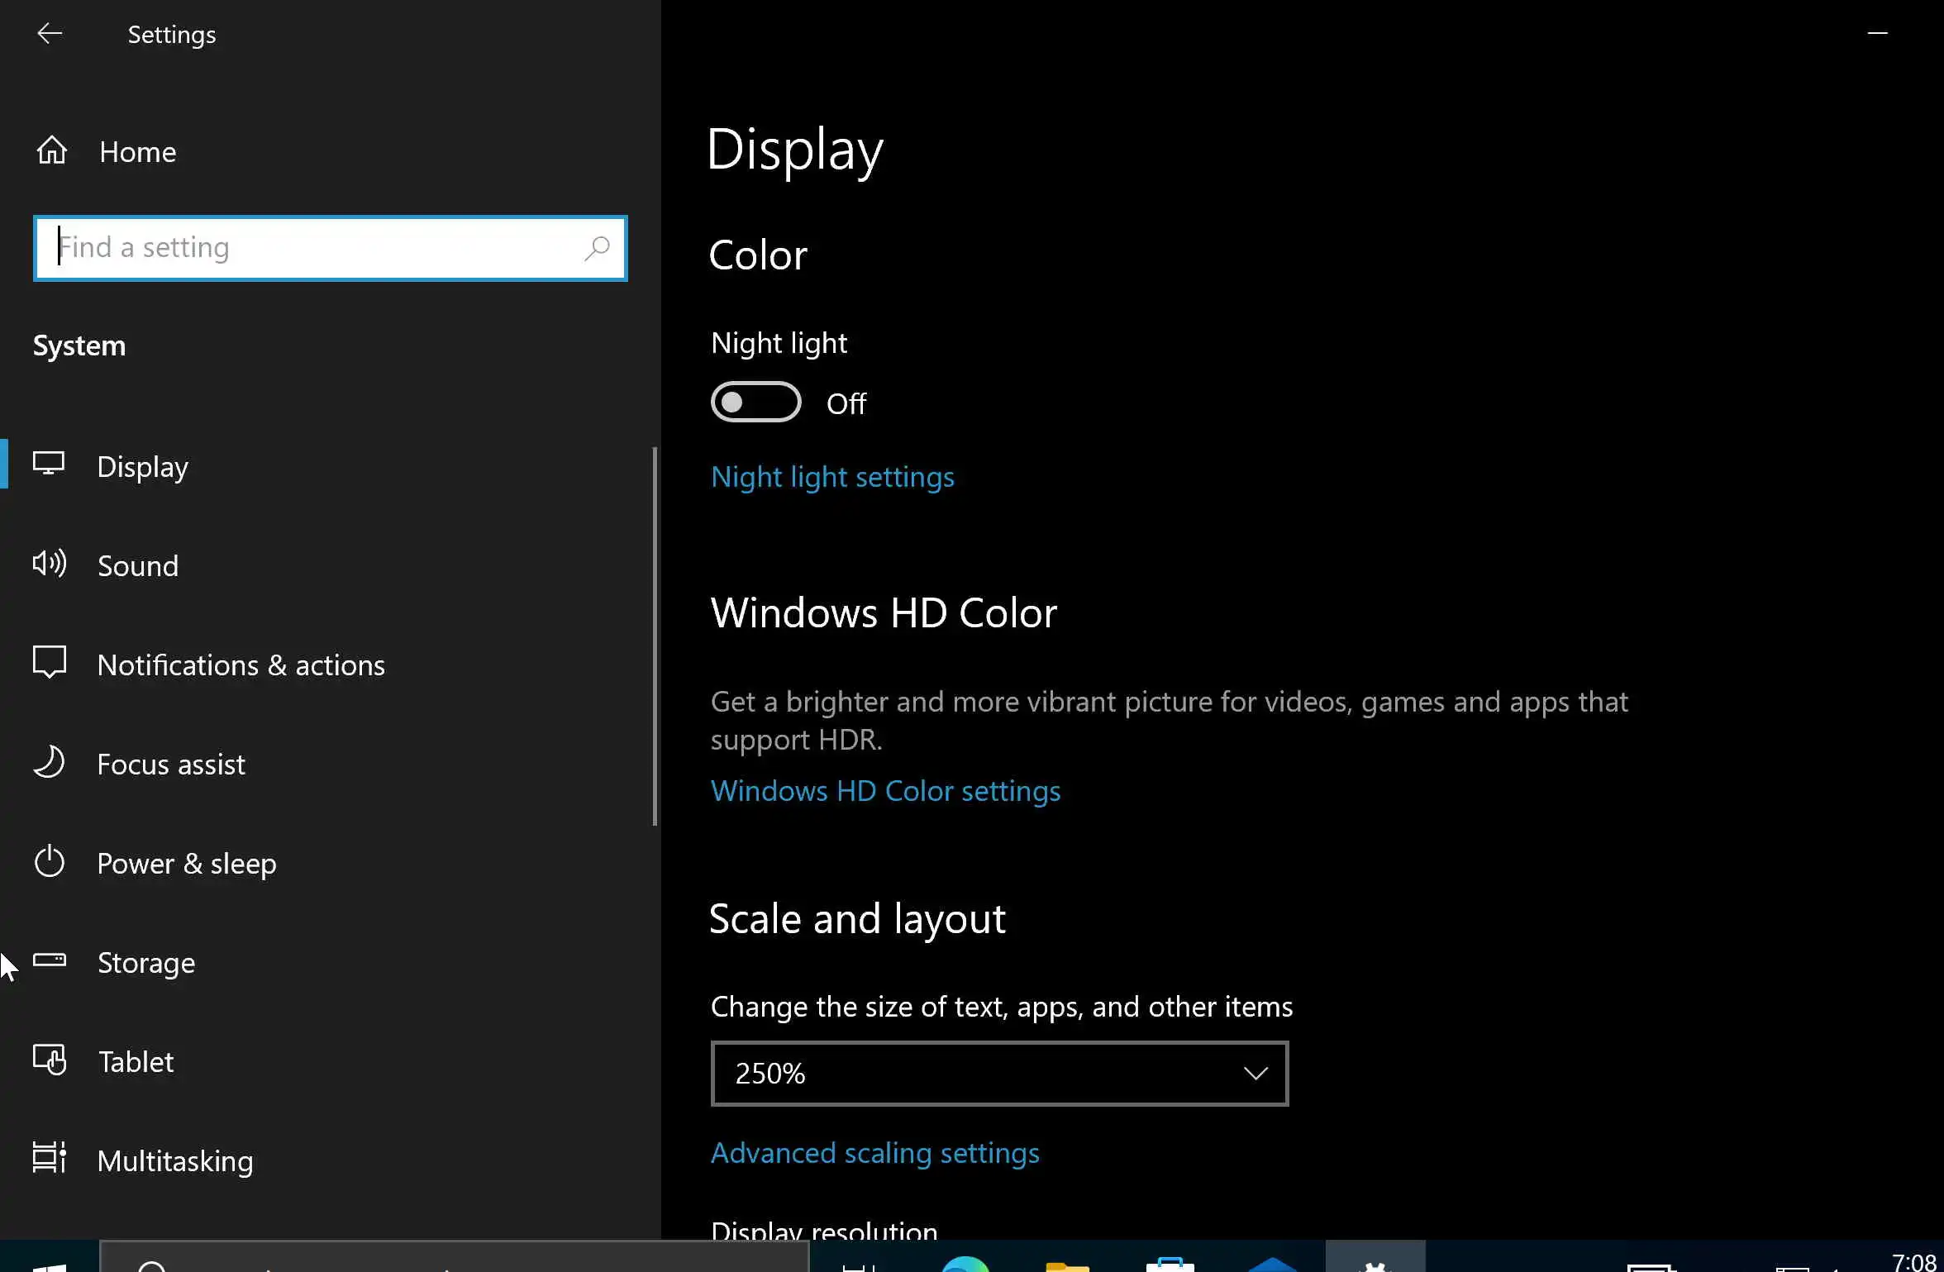The width and height of the screenshot is (1944, 1272).
Task: Toggle the Night light switch
Action: click(755, 403)
